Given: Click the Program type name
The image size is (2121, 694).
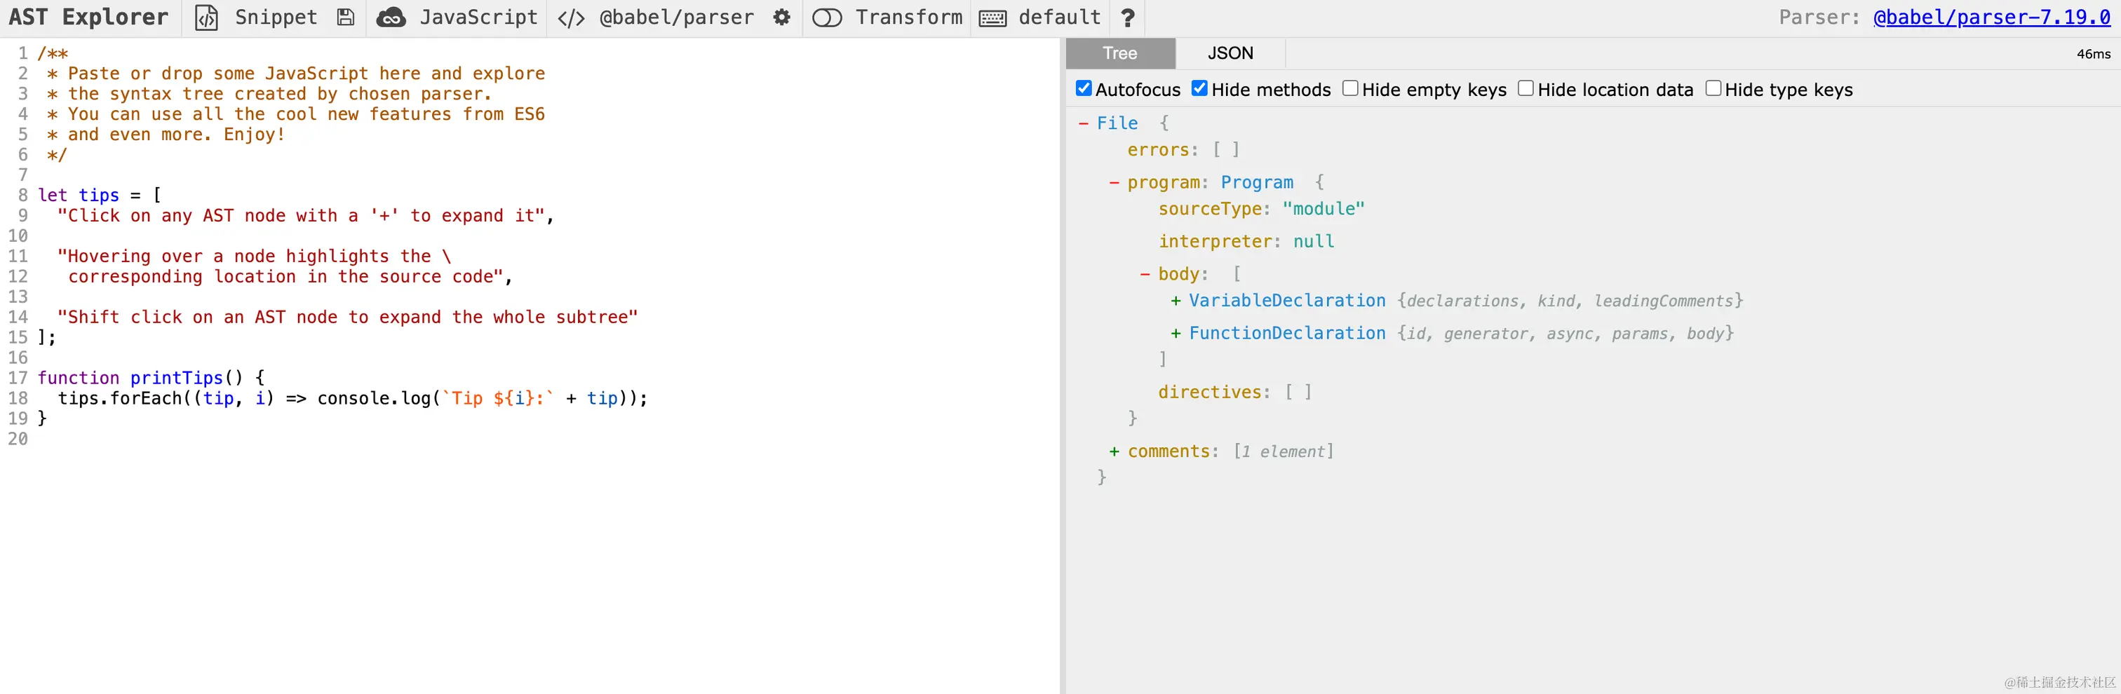Looking at the screenshot, I should point(1256,183).
